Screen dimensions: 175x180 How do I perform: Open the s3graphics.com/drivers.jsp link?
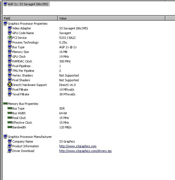(x=85, y=151)
